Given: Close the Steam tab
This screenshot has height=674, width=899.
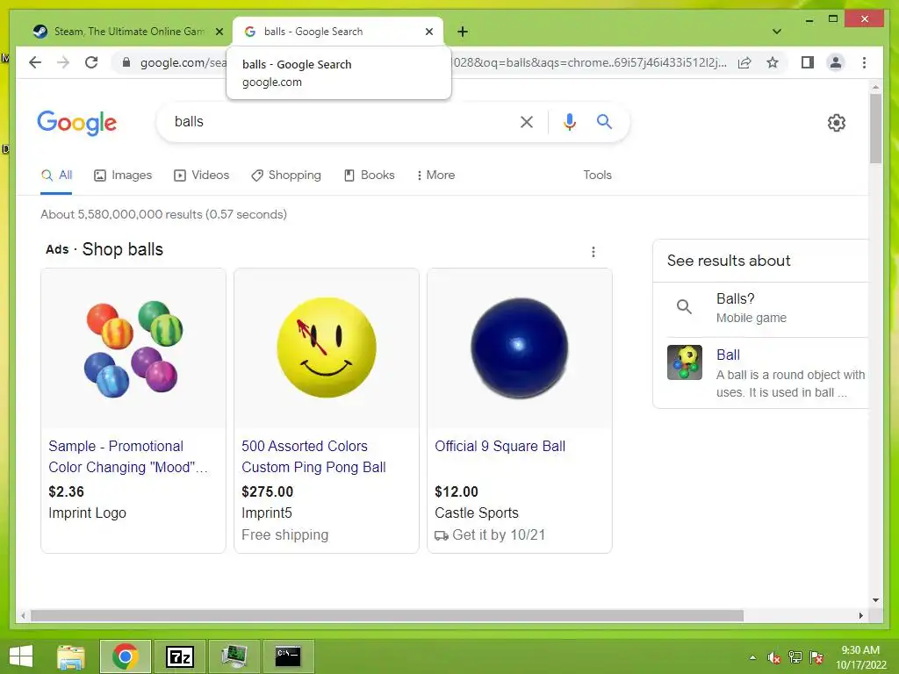Looking at the screenshot, I should (x=219, y=32).
